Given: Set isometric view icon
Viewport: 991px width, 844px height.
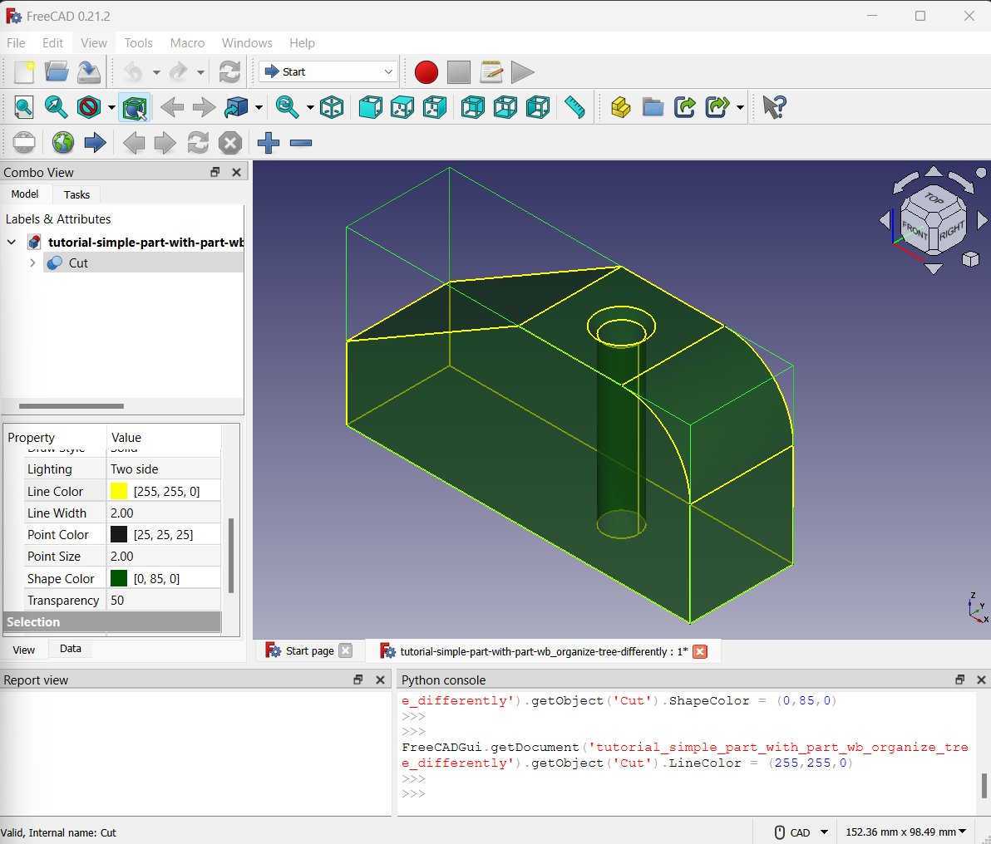Looking at the screenshot, I should [x=331, y=107].
